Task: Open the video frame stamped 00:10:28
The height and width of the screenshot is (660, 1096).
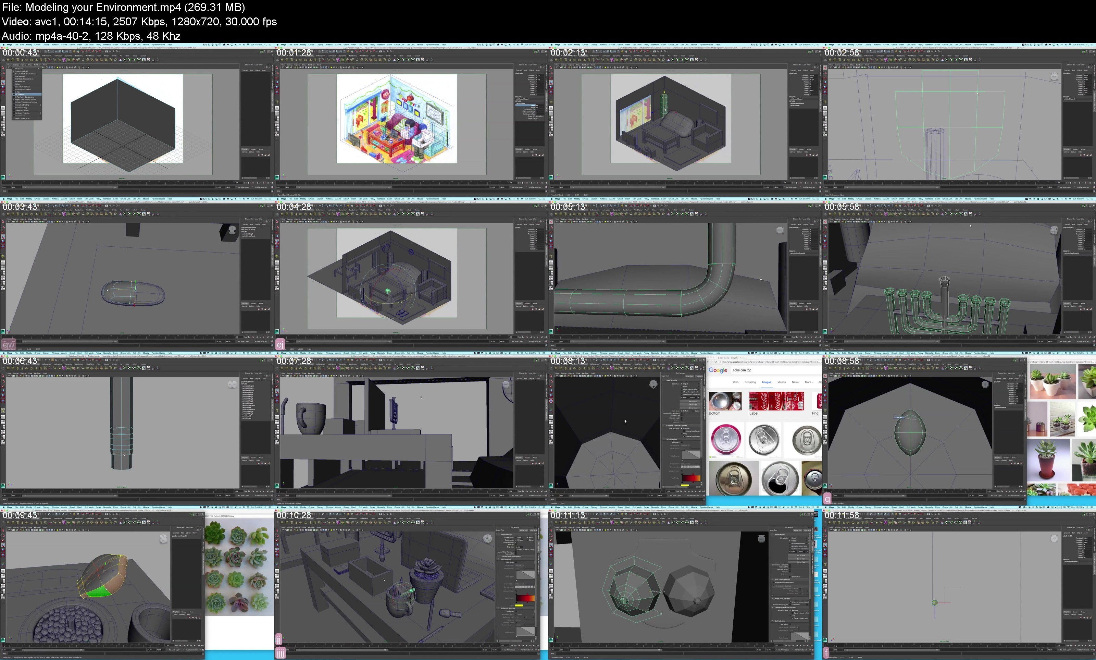Action: coord(411,582)
